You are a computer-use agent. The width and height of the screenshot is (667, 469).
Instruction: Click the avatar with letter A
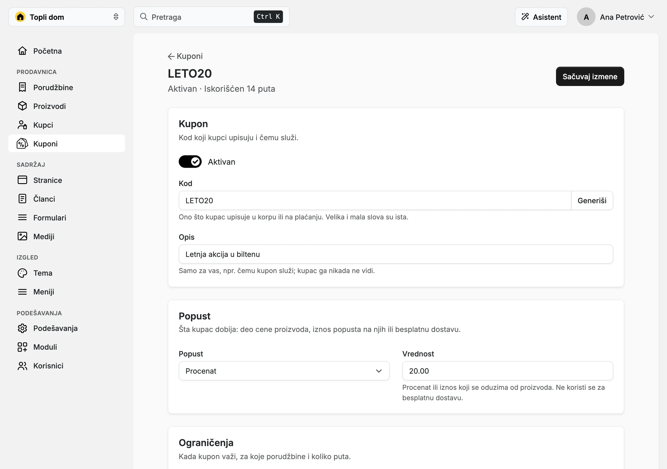[x=586, y=17]
